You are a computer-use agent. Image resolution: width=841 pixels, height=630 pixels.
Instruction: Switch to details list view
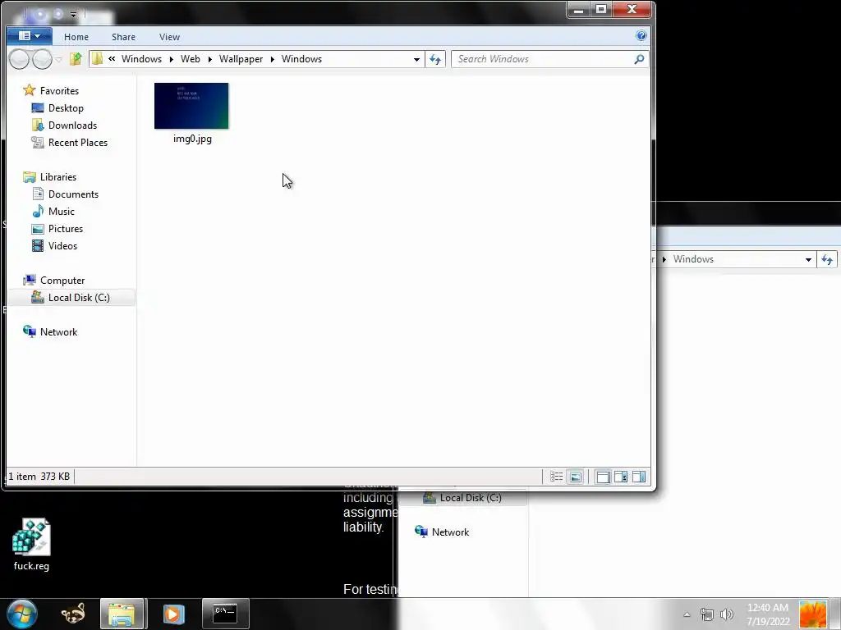click(556, 477)
